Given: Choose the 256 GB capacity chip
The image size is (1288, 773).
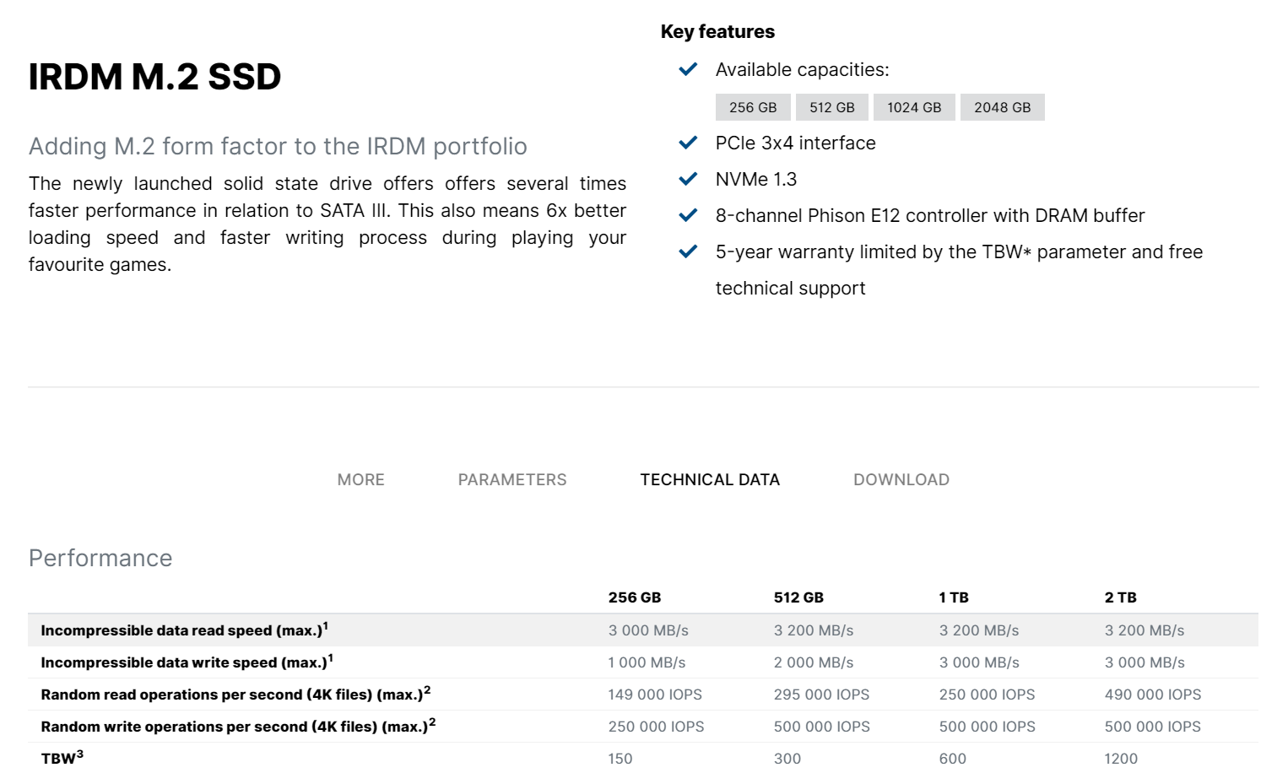Looking at the screenshot, I should click(x=753, y=107).
